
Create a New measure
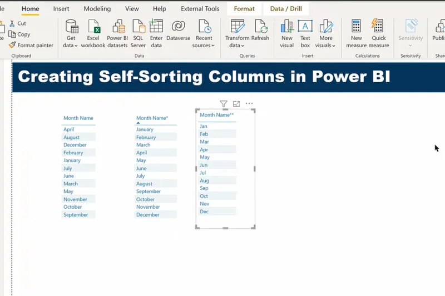(356, 34)
